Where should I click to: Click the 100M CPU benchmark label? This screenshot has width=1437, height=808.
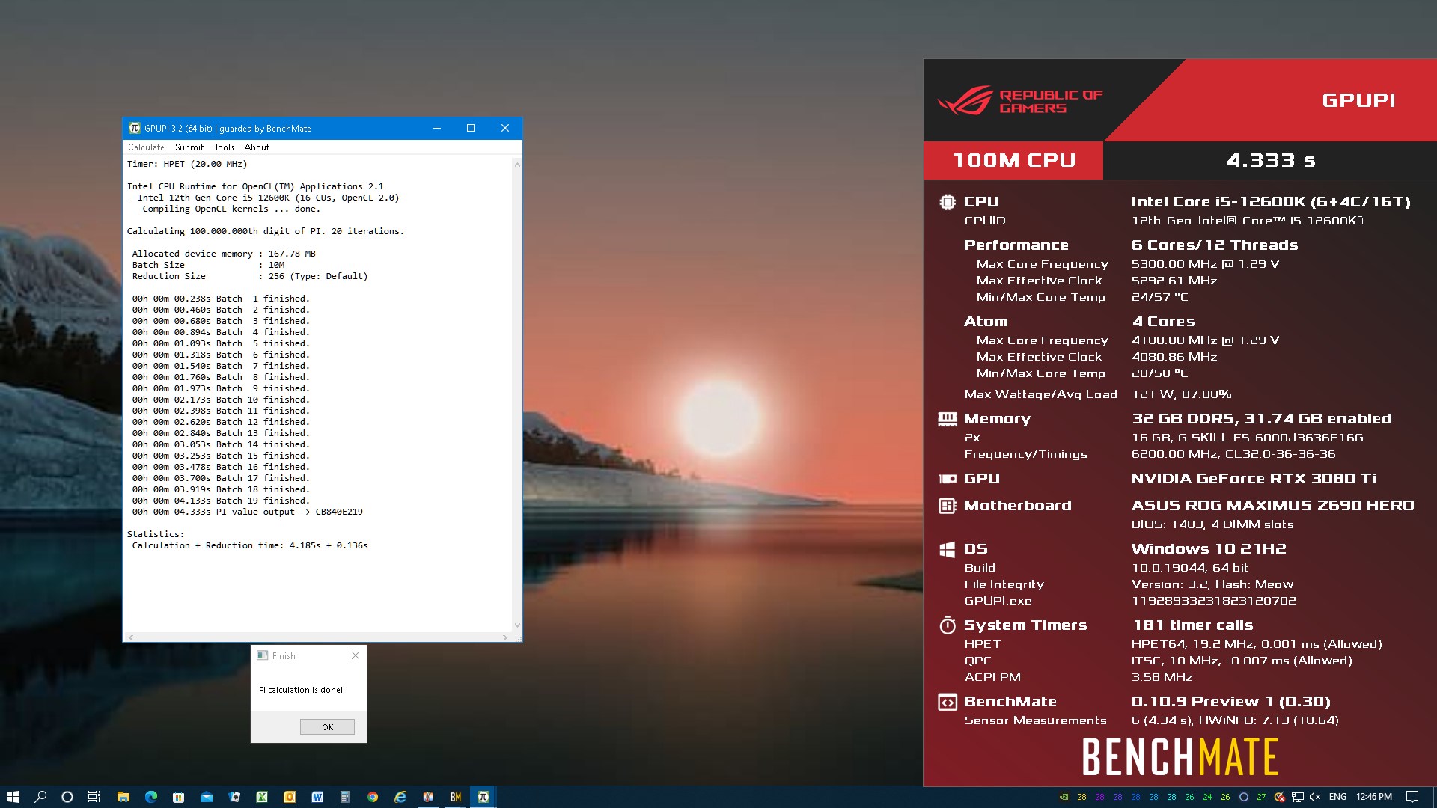click(1014, 160)
